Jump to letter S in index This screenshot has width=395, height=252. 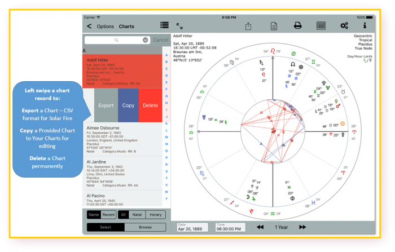pos(166,171)
